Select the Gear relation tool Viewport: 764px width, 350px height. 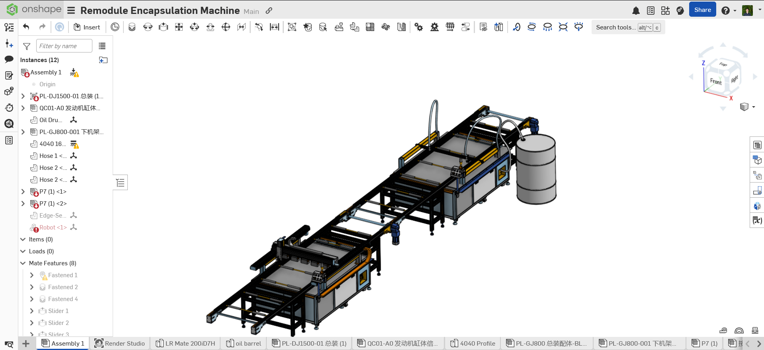click(x=418, y=27)
